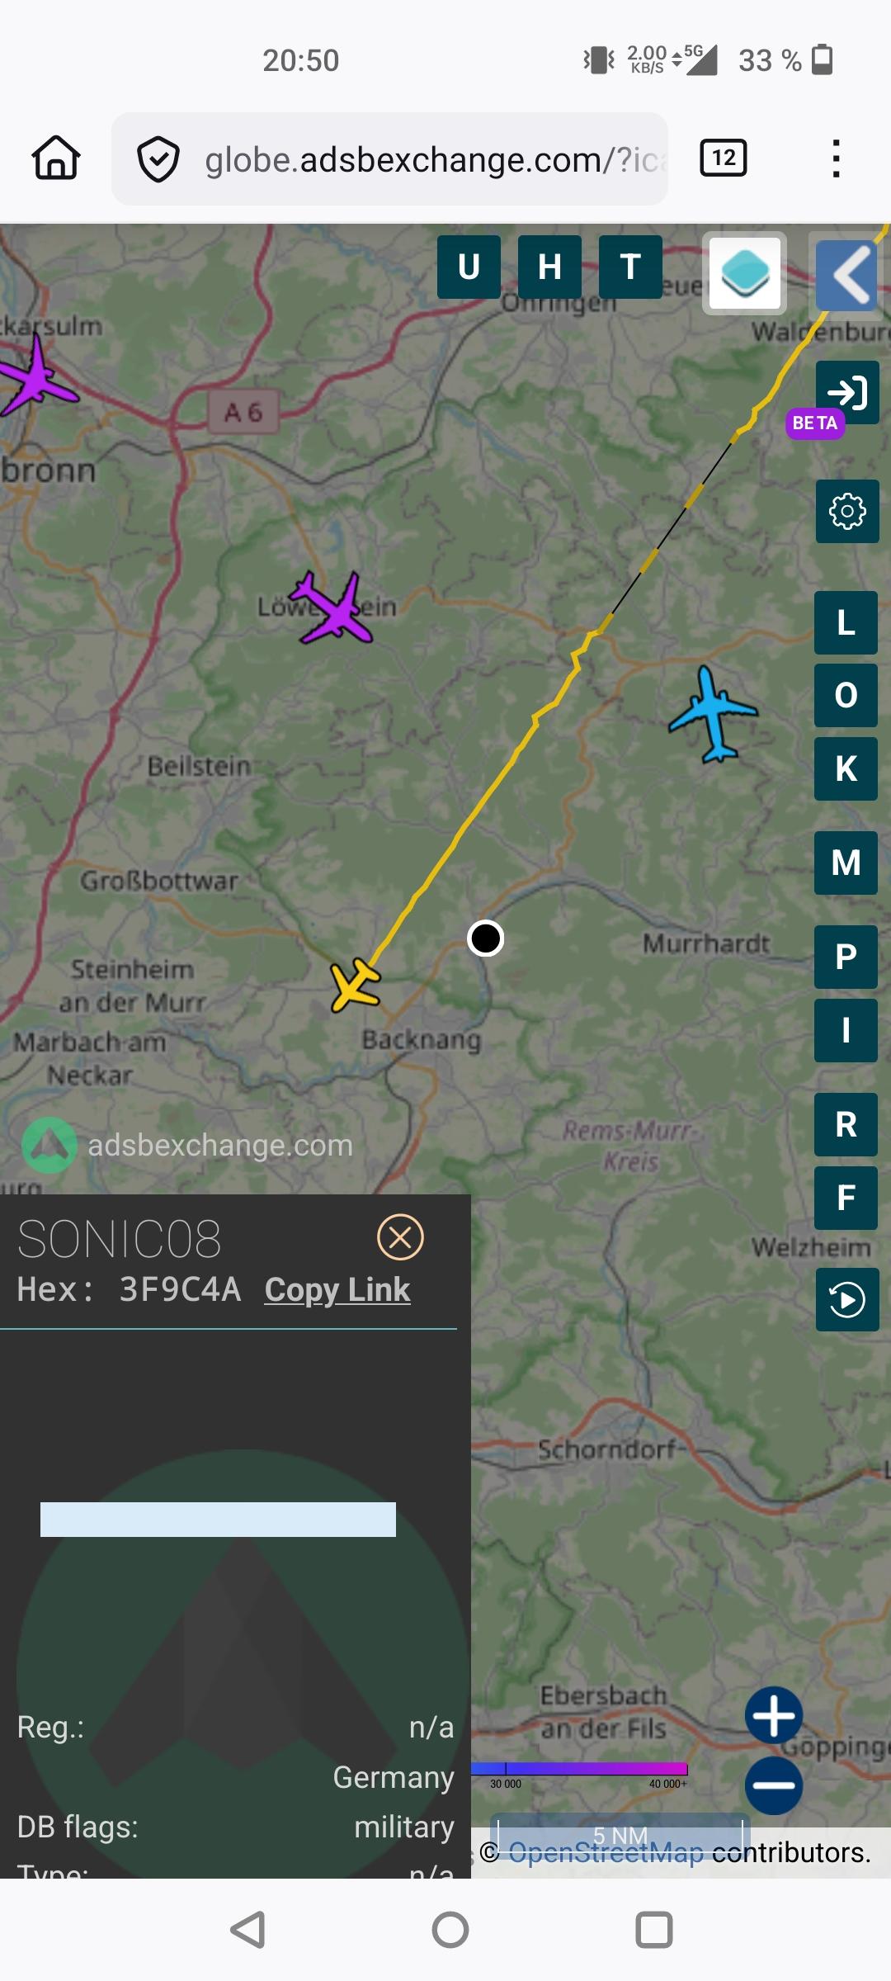Screen dimensions: 891x1981
Task: Select the yellow SONIC08 aircraft on map
Action: (356, 985)
